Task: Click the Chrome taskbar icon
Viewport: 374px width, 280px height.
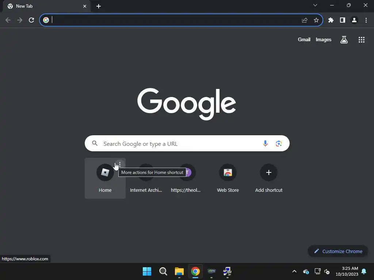Action: pyautogui.click(x=195, y=271)
